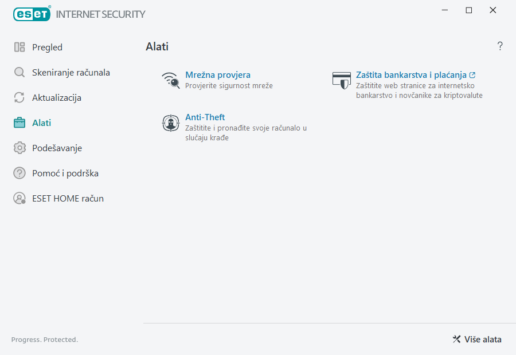This screenshot has height=355, width=516.
Task: Open Podešavanje gear icon
Action: (x=19, y=148)
